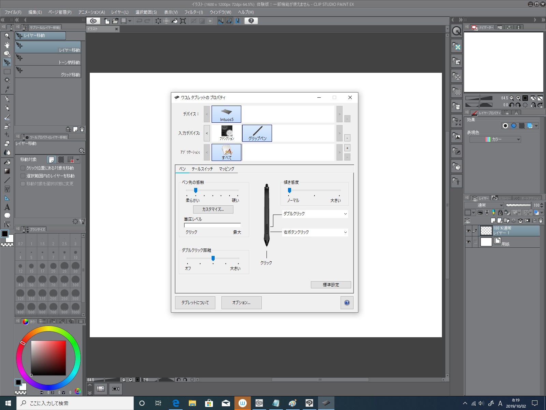Screen dimensions: 546x410
Task: Open the 右ボタンクリック pen button dropdown
Action: click(315, 232)
